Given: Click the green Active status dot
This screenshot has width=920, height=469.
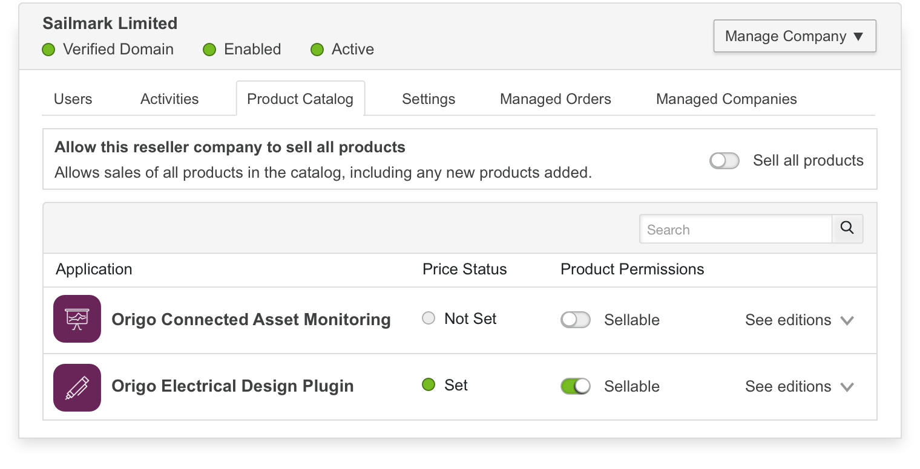Looking at the screenshot, I should tap(317, 50).
